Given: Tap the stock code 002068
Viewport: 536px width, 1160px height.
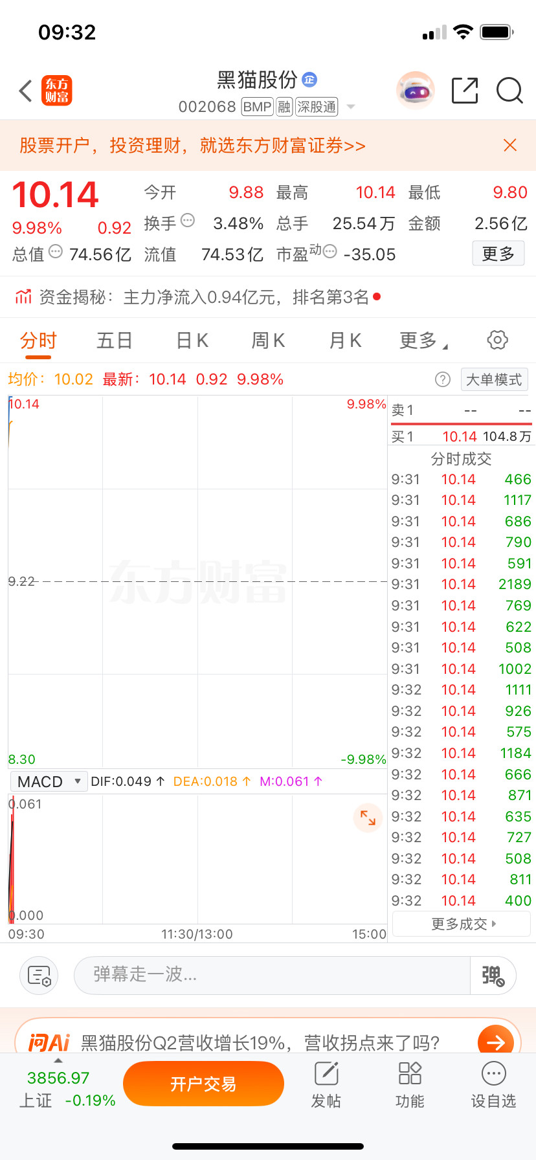Looking at the screenshot, I should pyautogui.click(x=207, y=107).
